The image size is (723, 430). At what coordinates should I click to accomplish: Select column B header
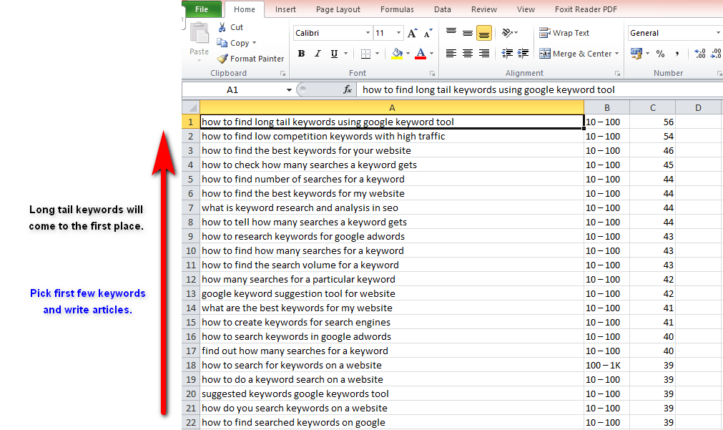(607, 107)
